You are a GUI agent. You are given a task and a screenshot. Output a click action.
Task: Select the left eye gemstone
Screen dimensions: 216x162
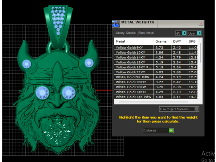(x=42, y=93)
